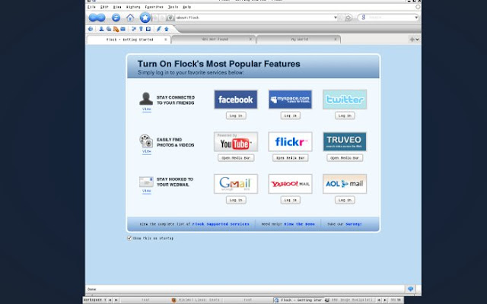Open the orange RSS Feeds sidebar icon
This screenshot has height=304, width=487.
pyautogui.click(x=116, y=29)
